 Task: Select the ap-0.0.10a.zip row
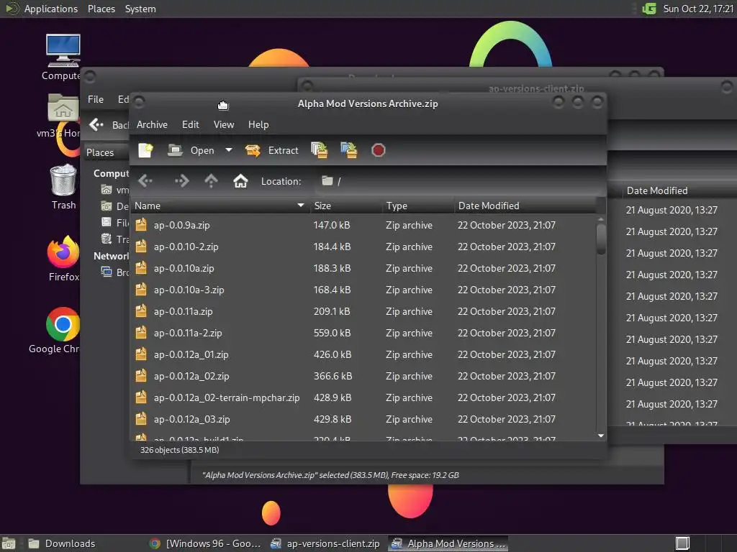click(363, 268)
